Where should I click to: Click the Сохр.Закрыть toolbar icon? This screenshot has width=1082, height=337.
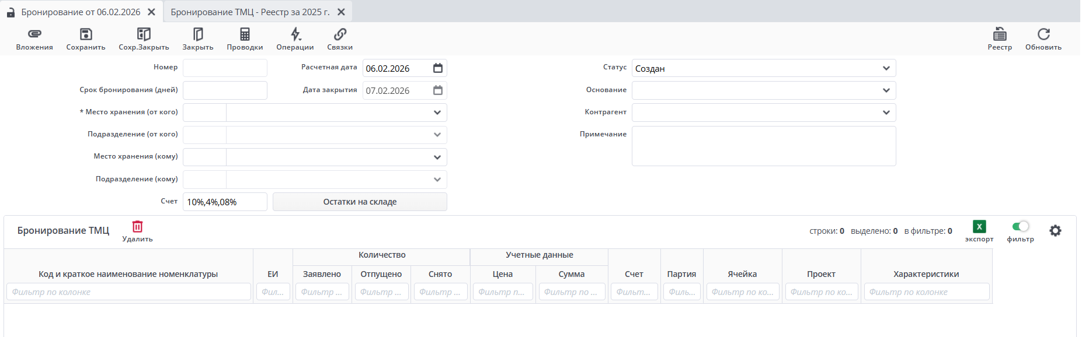coord(144,34)
